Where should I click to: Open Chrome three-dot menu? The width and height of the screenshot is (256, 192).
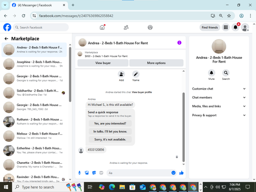point(250,16)
